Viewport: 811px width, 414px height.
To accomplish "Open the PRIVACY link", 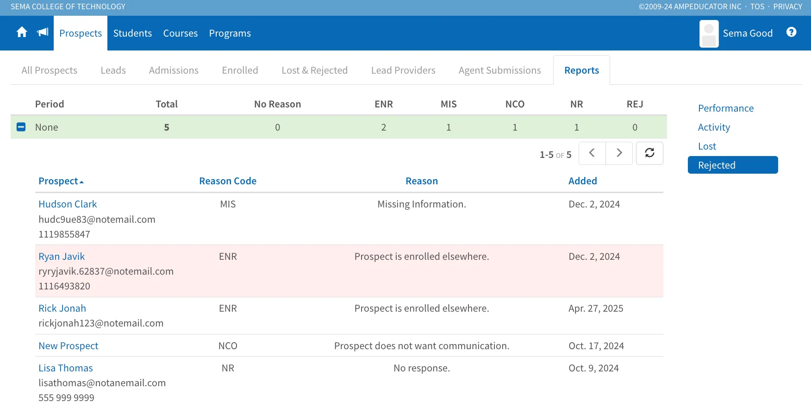I will [x=787, y=7].
